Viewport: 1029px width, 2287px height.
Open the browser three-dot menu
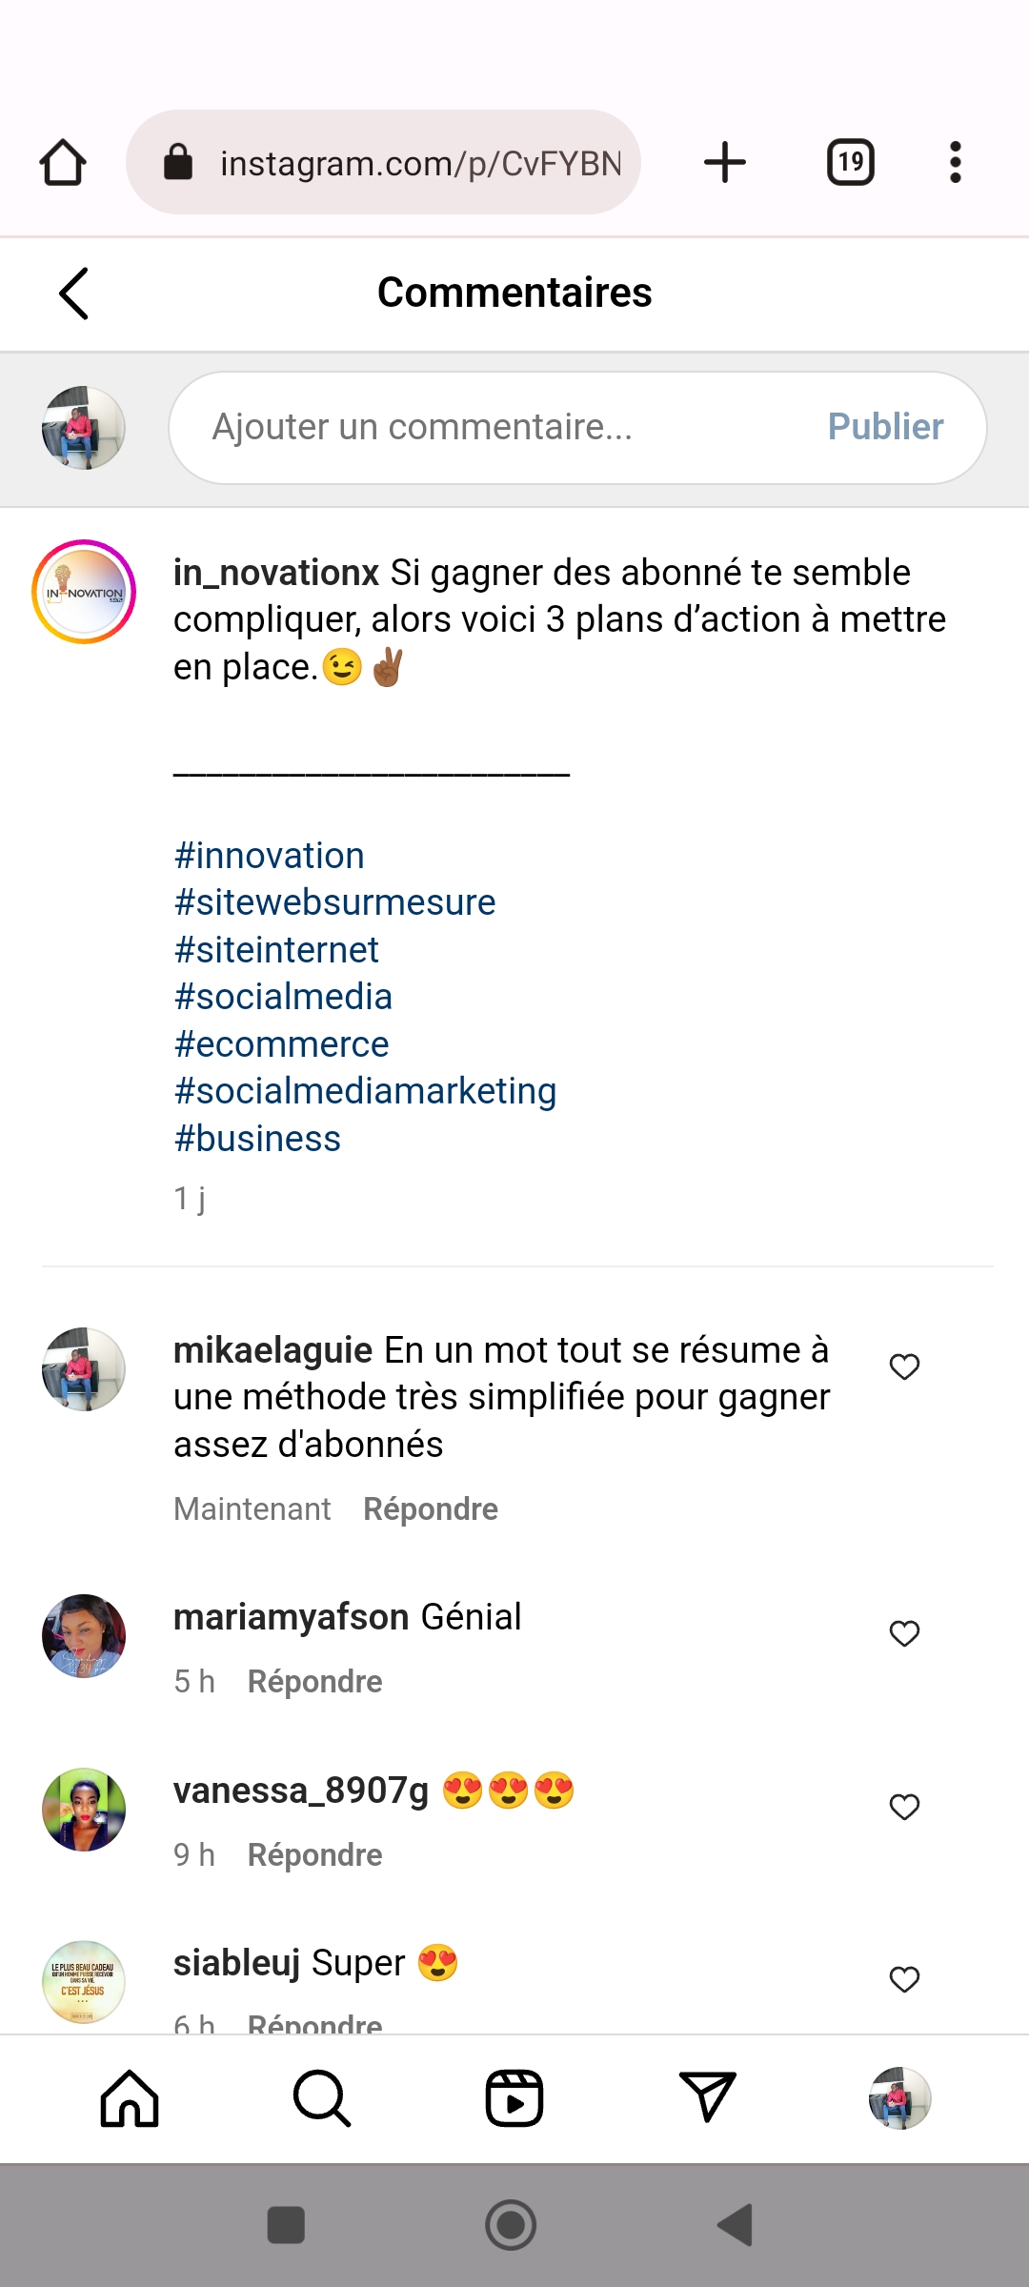(955, 162)
